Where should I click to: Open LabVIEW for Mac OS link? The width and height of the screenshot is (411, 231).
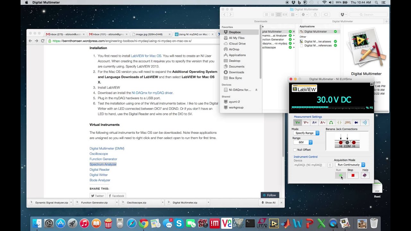(146, 56)
